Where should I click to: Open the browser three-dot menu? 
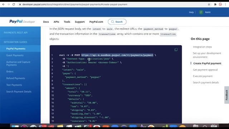(x=225, y=4)
